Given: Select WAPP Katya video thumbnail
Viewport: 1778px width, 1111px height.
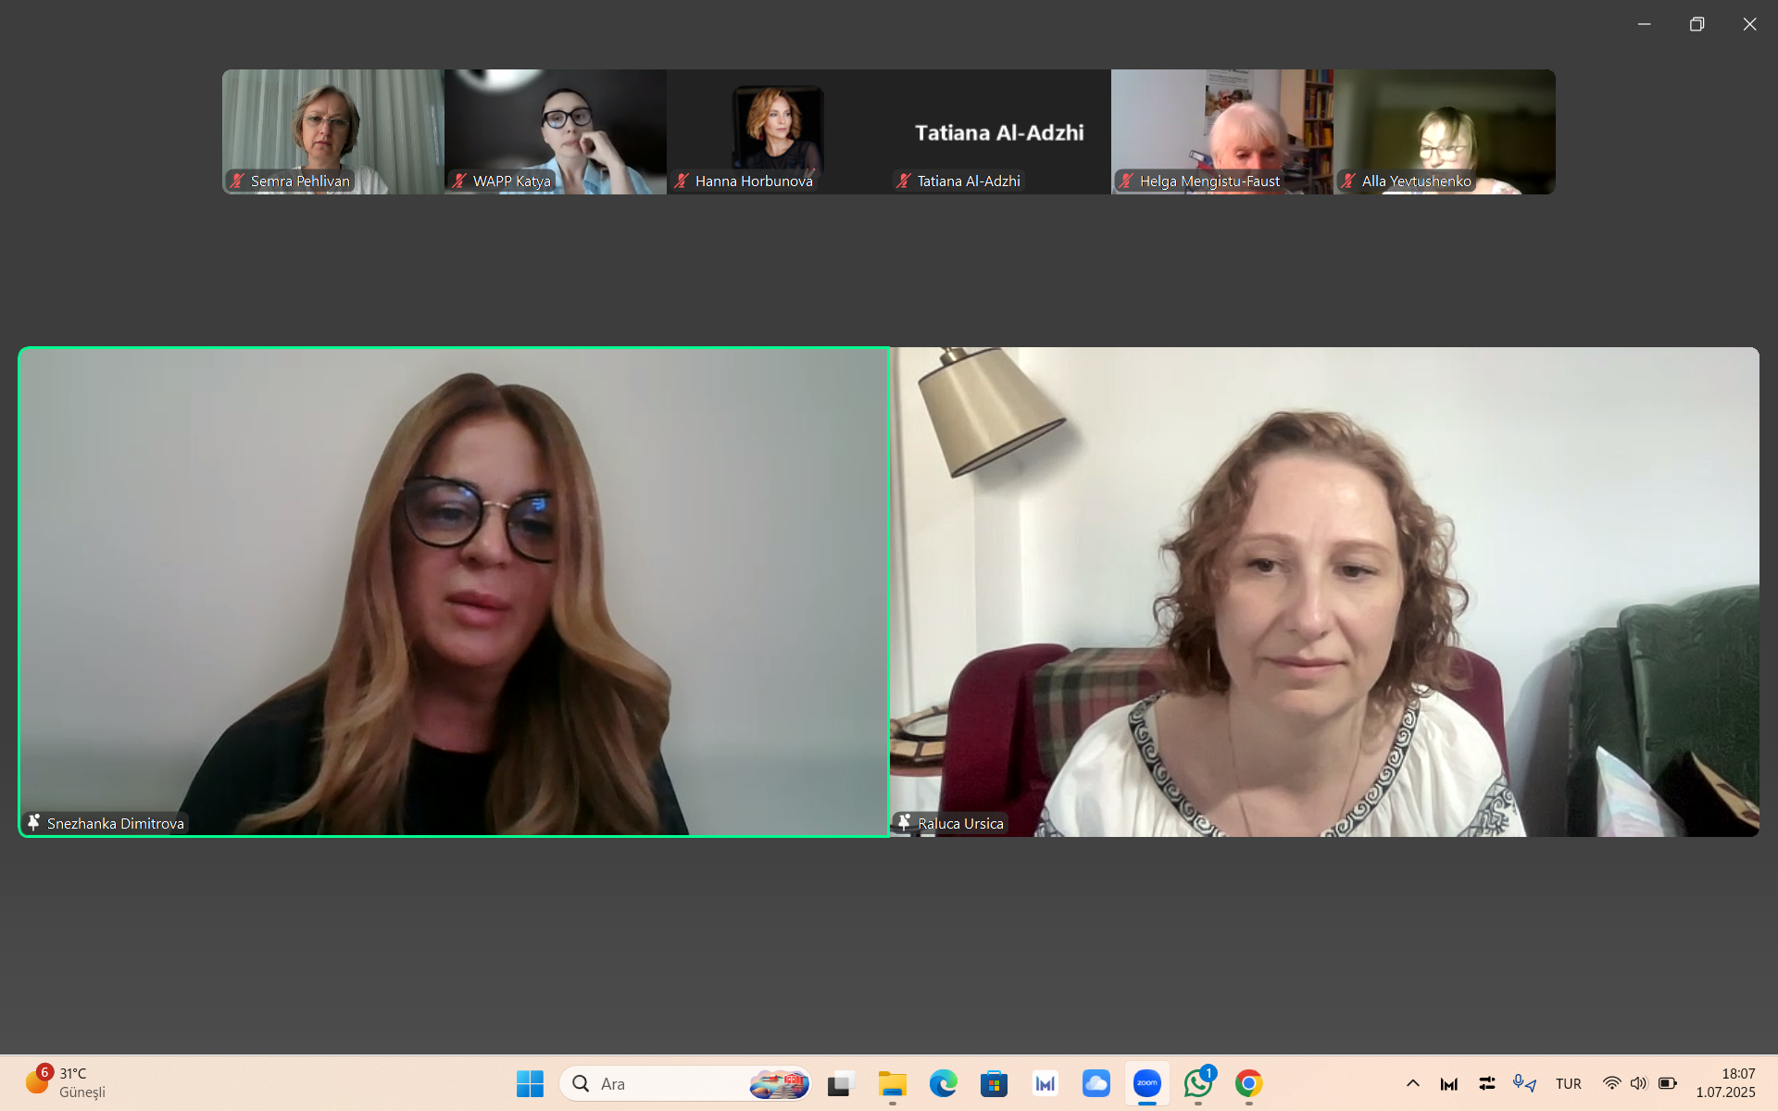Looking at the screenshot, I should click(555, 130).
